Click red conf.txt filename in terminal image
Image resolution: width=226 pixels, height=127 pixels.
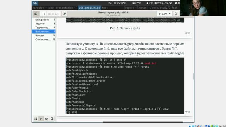tap(150, 64)
